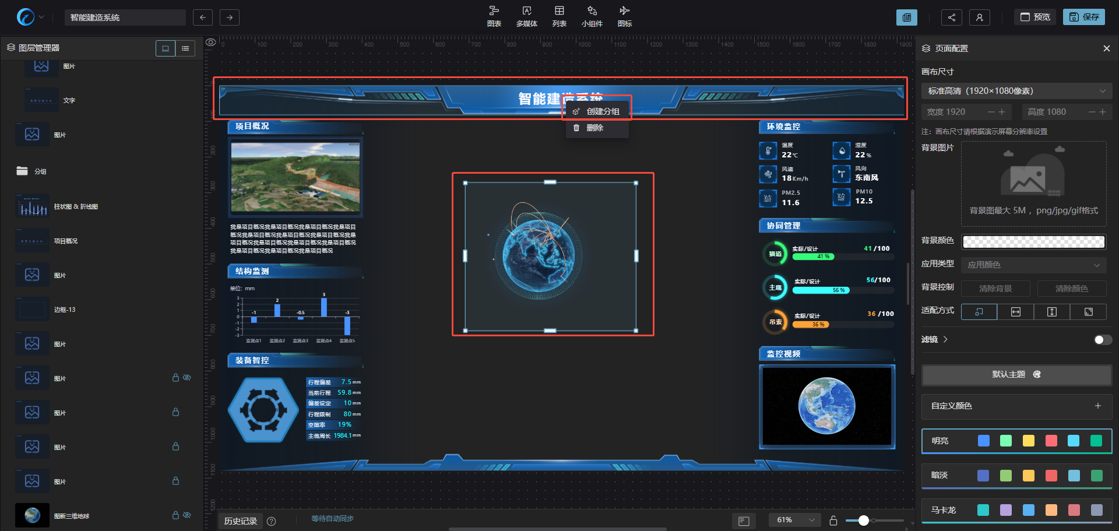Click the share icon in top bar
The width and height of the screenshot is (1119, 531).
click(x=951, y=17)
